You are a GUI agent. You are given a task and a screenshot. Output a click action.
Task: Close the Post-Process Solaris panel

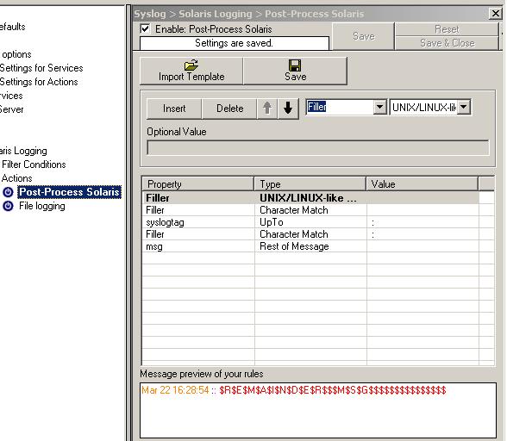(x=495, y=14)
